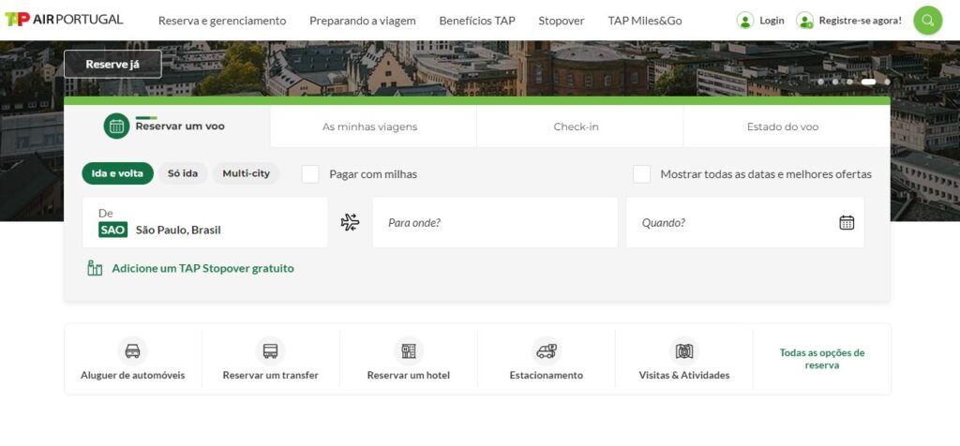Expand the Reserva e gerenciamento menu

[222, 21]
